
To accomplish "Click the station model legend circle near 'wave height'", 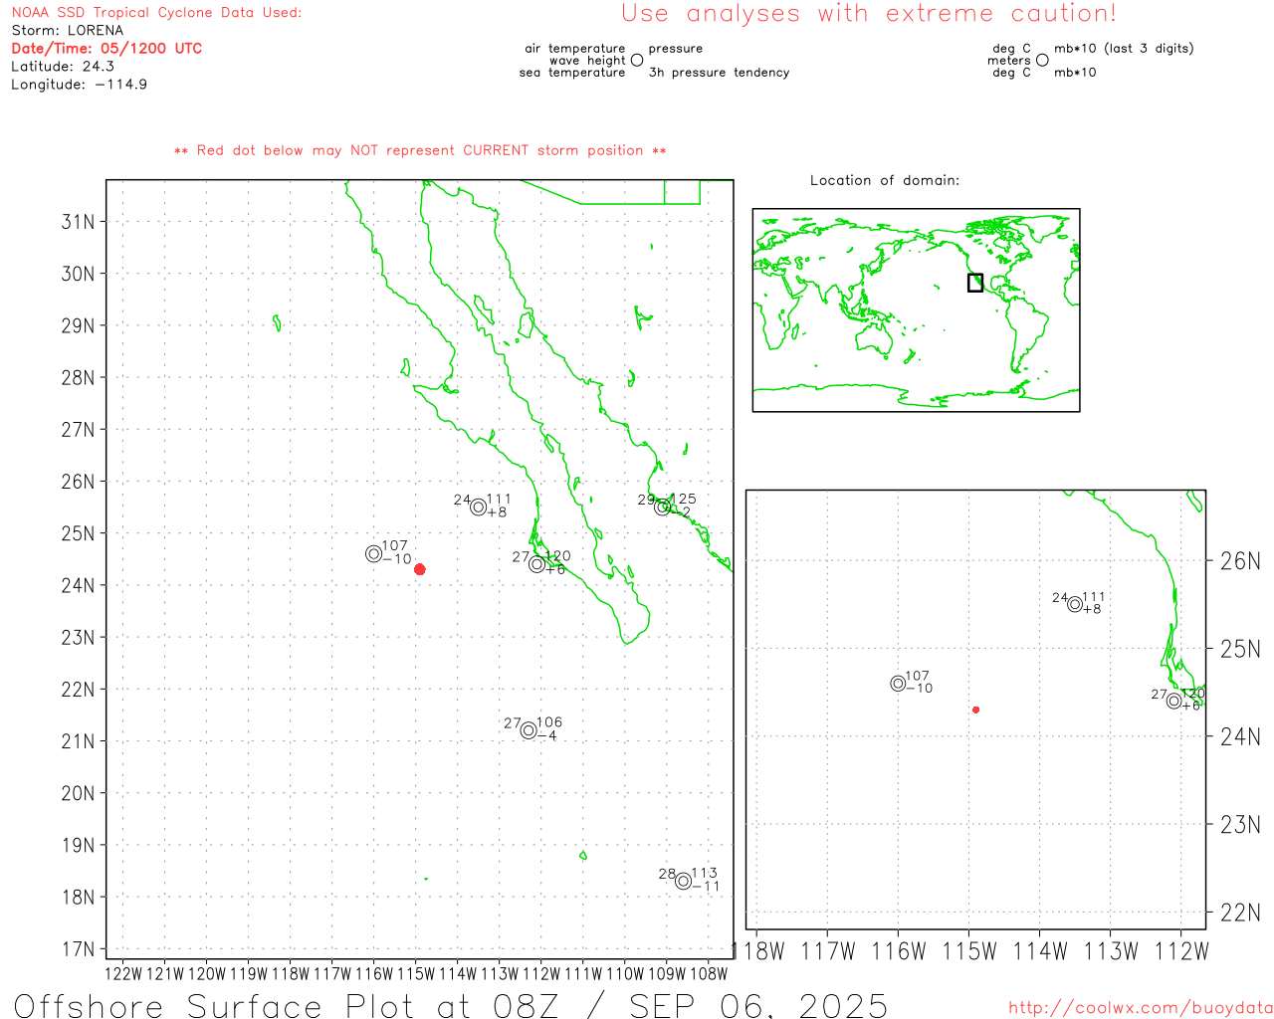I will 637,60.
